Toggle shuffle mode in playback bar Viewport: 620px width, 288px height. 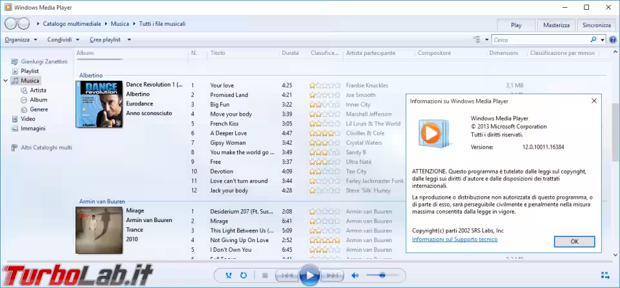tap(228, 275)
